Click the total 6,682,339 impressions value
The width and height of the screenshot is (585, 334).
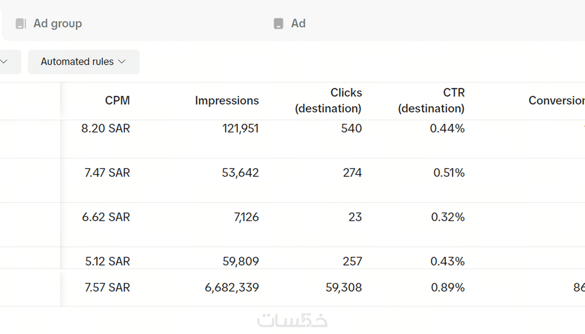pyautogui.click(x=232, y=288)
